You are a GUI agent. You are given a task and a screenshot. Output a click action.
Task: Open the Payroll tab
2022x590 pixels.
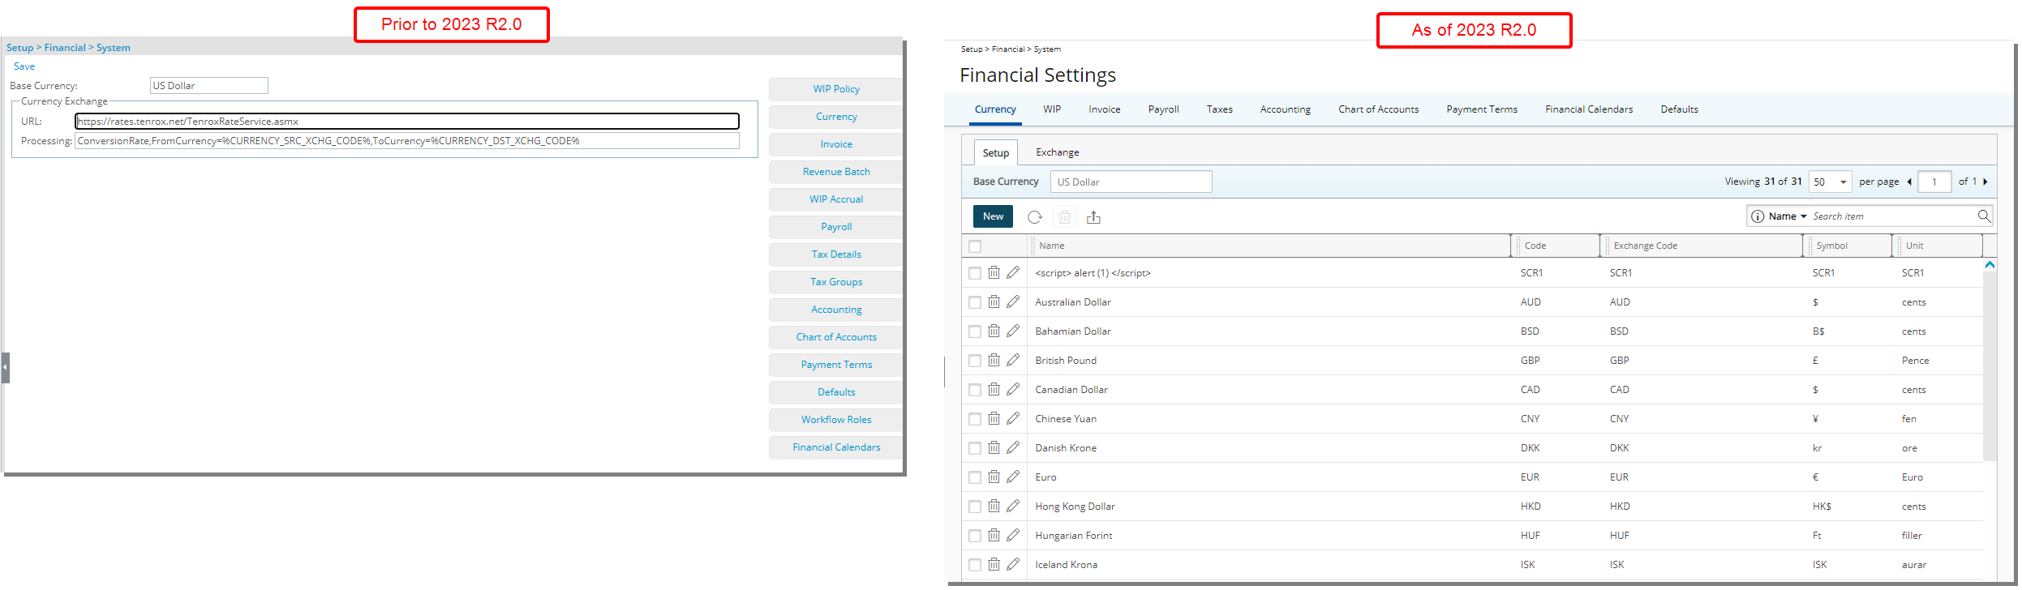(1164, 109)
